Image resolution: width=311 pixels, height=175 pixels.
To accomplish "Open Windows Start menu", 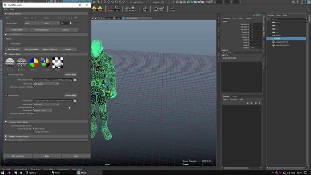I will [3, 173].
